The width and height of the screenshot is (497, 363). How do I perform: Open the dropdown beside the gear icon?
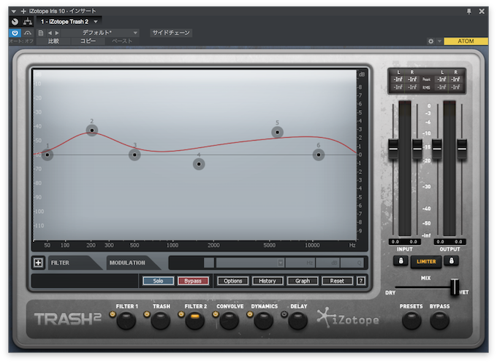[x=439, y=41]
